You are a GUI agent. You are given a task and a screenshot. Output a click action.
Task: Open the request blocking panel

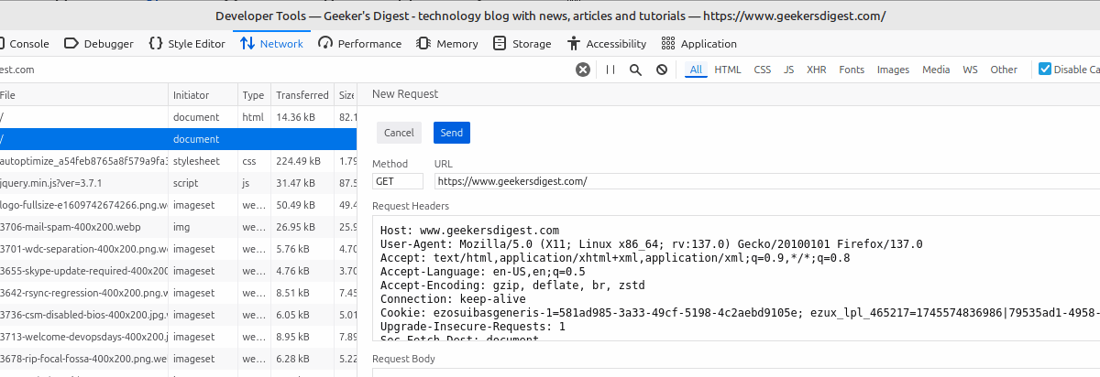click(x=661, y=70)
